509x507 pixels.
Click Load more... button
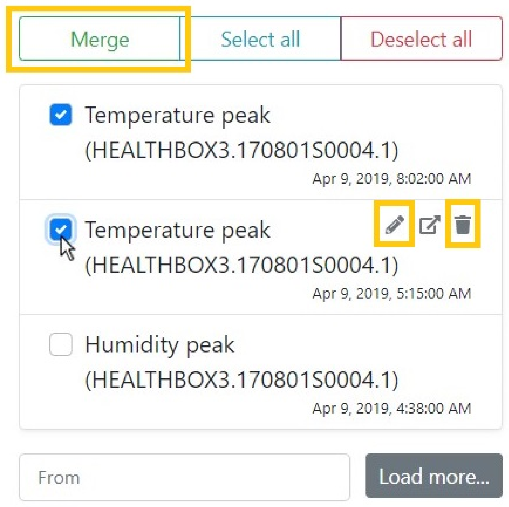coord(434,477)
